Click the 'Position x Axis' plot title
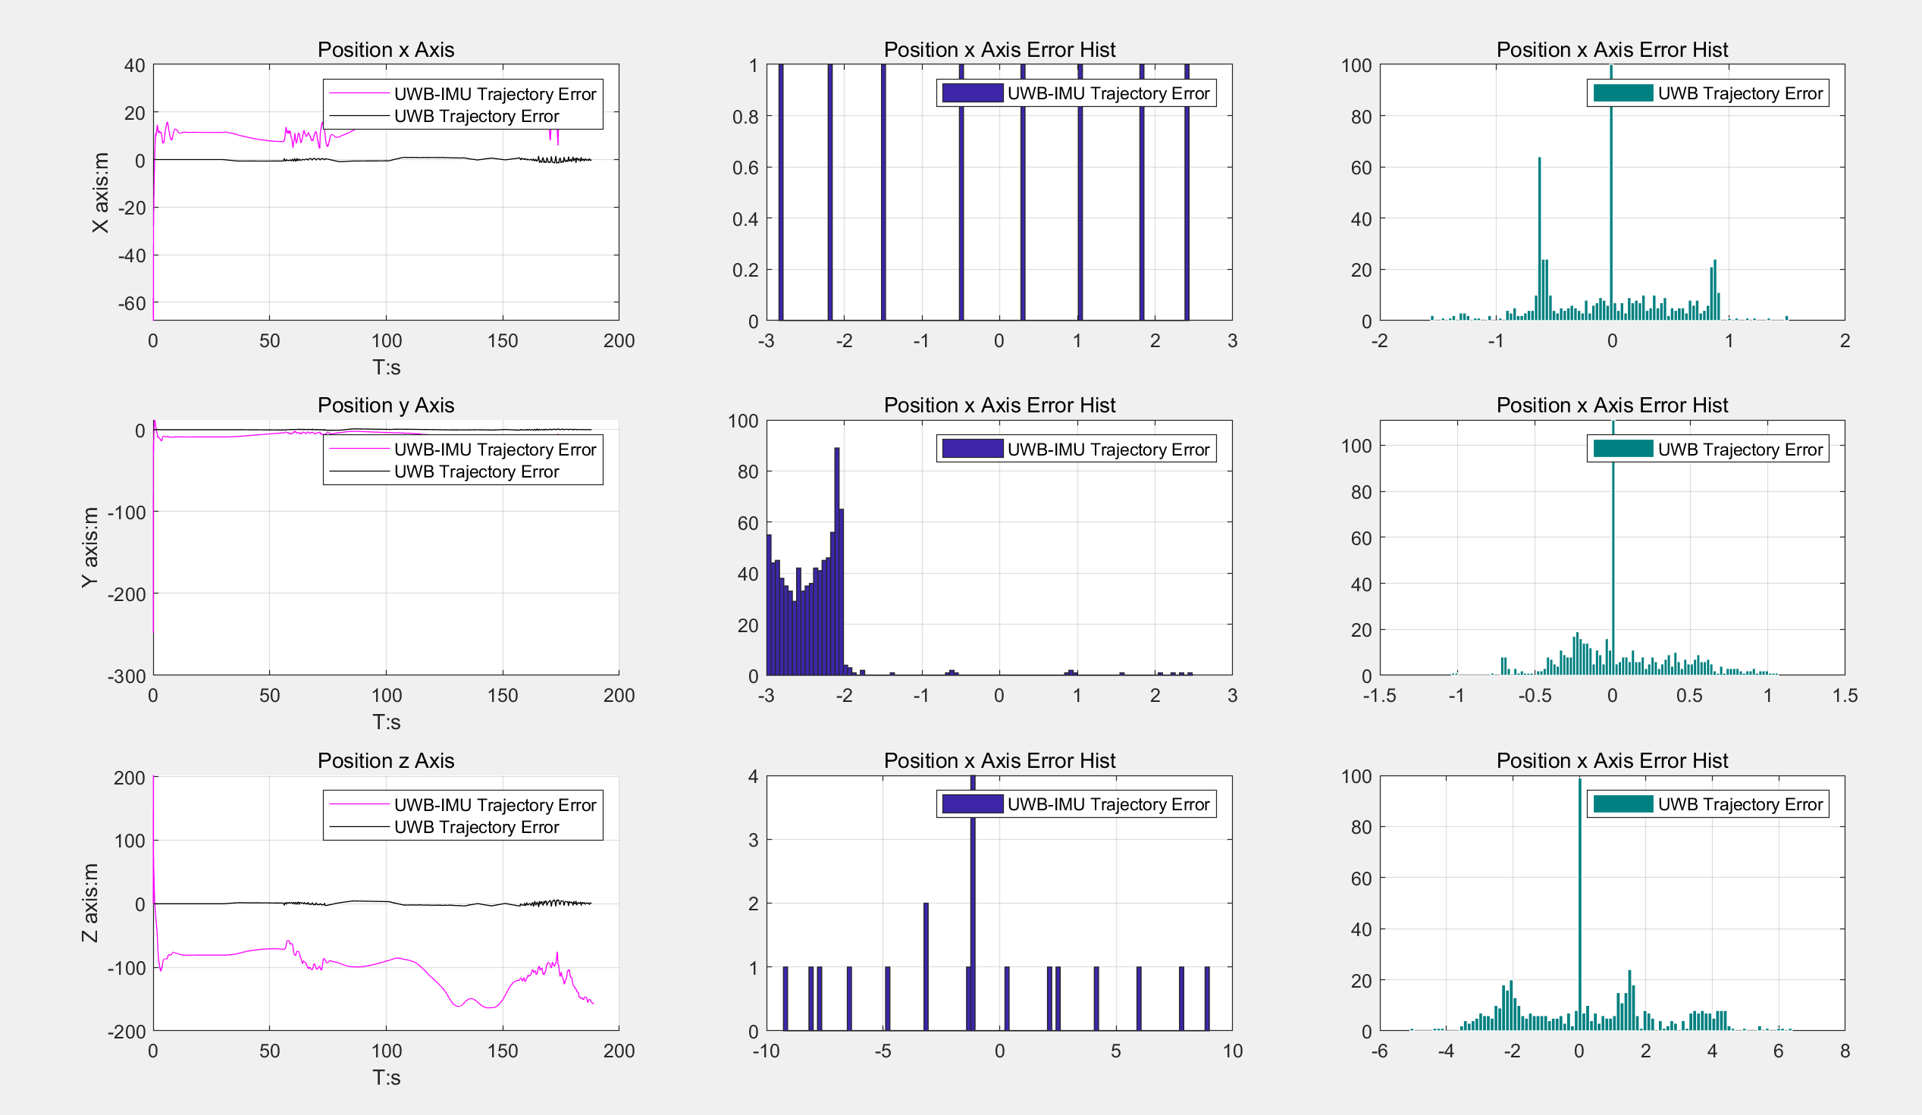1922x1115 pixels. coord(385,49)
